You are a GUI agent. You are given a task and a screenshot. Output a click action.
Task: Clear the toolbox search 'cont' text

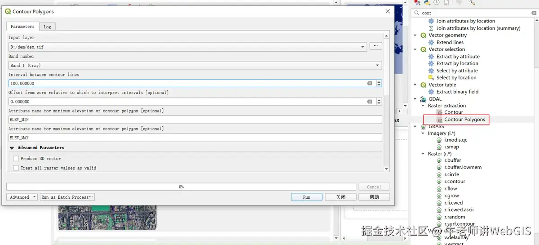tap(534, 13)
